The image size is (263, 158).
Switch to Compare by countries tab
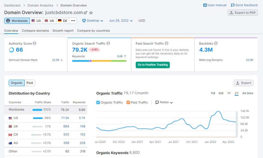[x=93, y=31]
